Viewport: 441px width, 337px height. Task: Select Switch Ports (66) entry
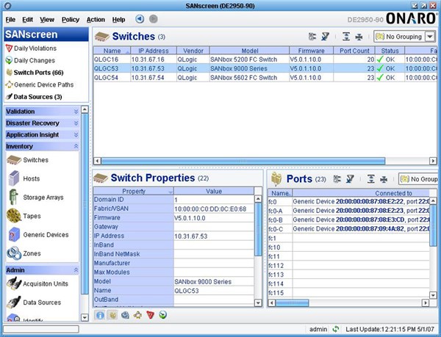point(35,73)
